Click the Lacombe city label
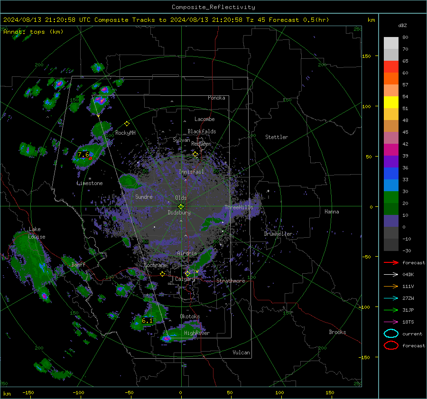Screen dimensions: 427x399 204,119
